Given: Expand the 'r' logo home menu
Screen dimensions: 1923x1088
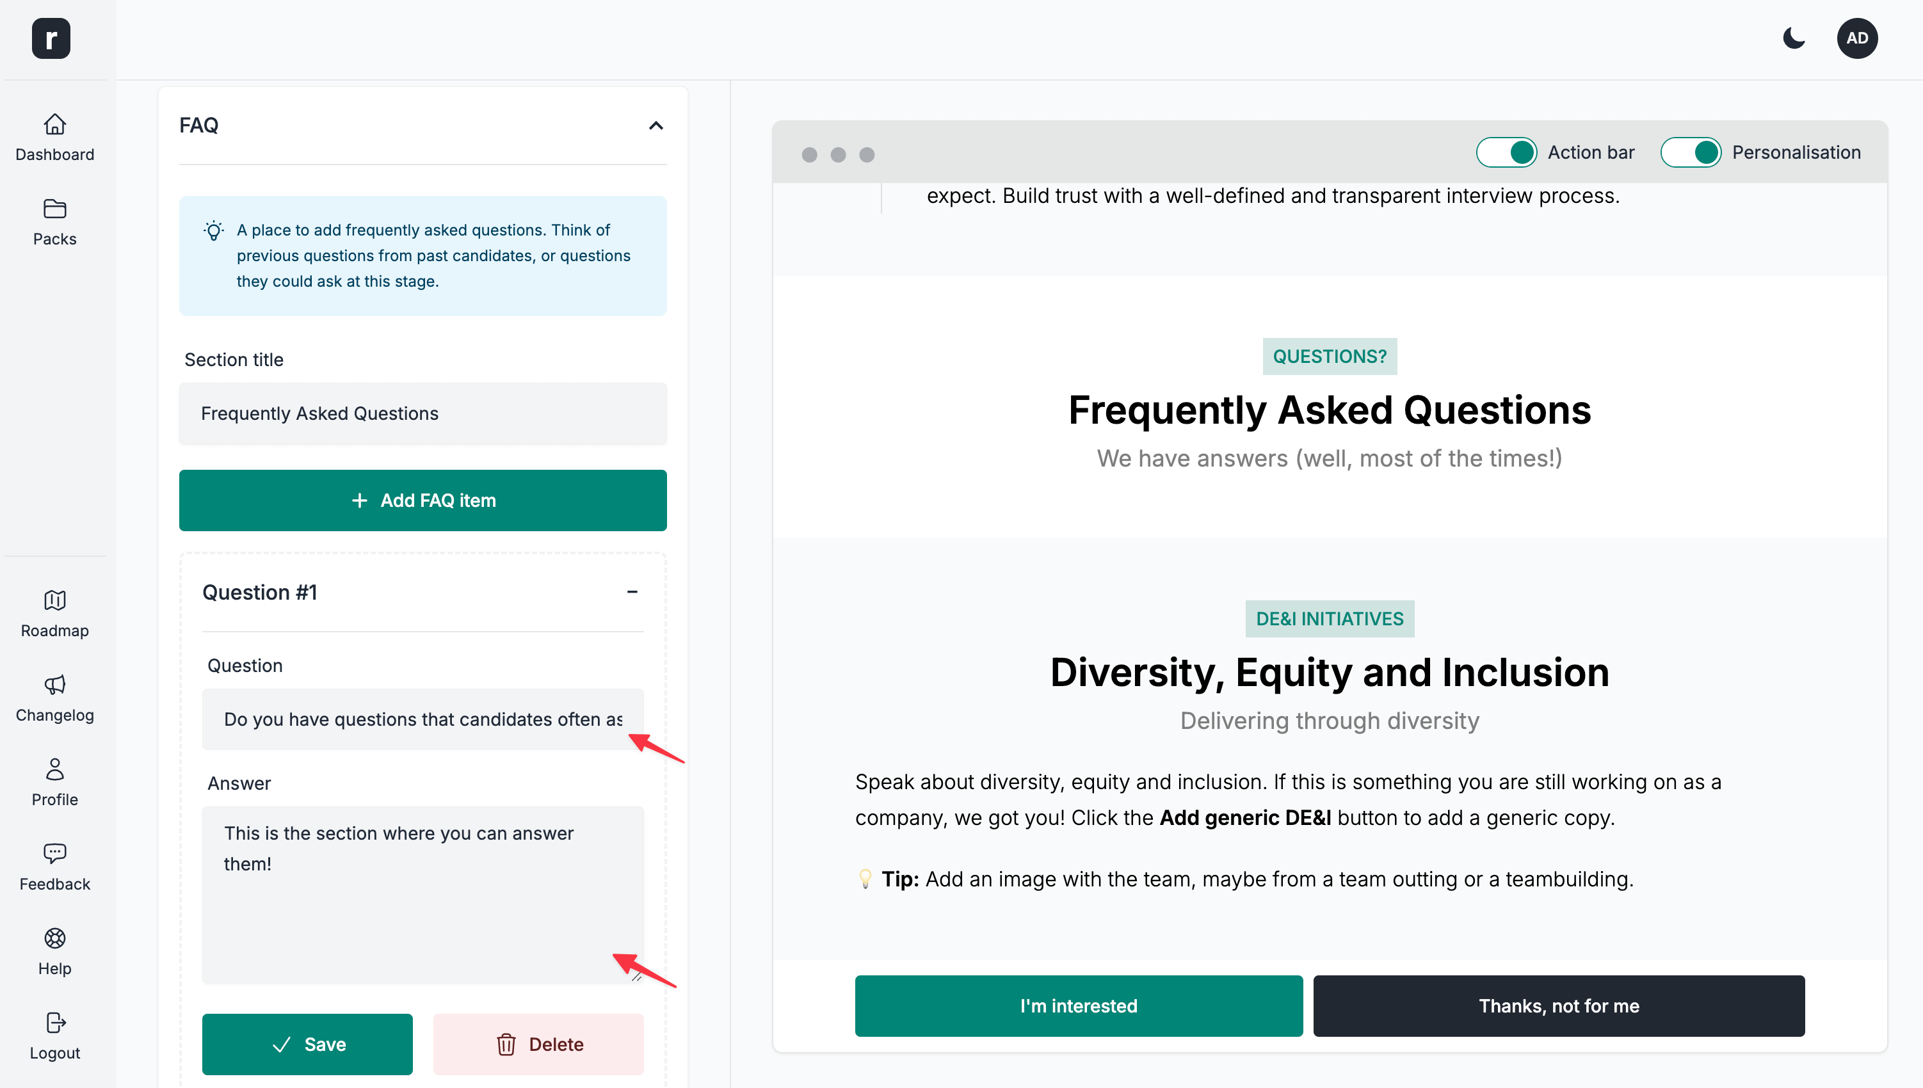Looking at the screenshot, I should pyautogui.click(x=52, y=38).
